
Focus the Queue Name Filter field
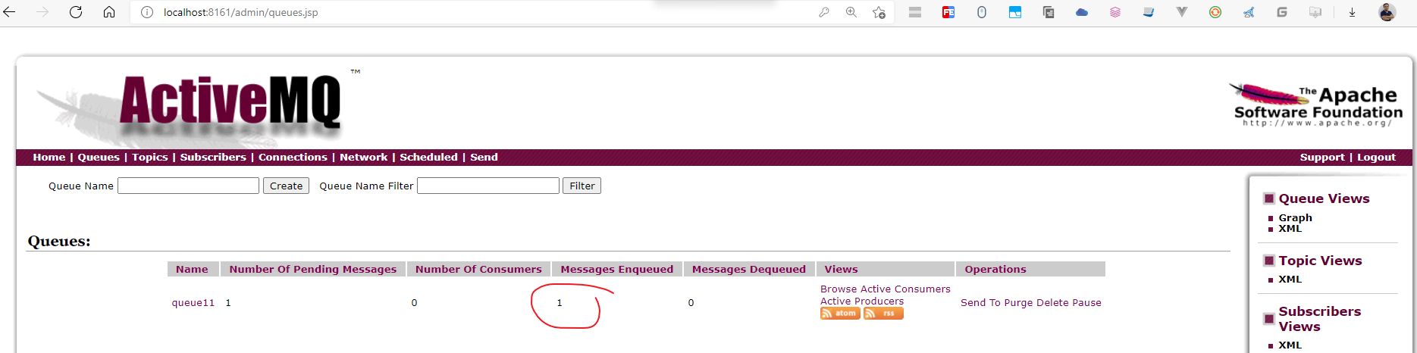[488, 186]
